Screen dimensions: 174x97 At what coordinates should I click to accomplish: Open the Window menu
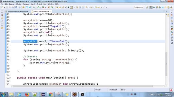pos(51,4)
